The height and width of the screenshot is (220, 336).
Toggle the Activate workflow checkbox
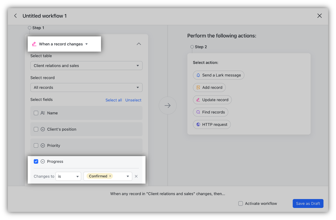[240, 203]
